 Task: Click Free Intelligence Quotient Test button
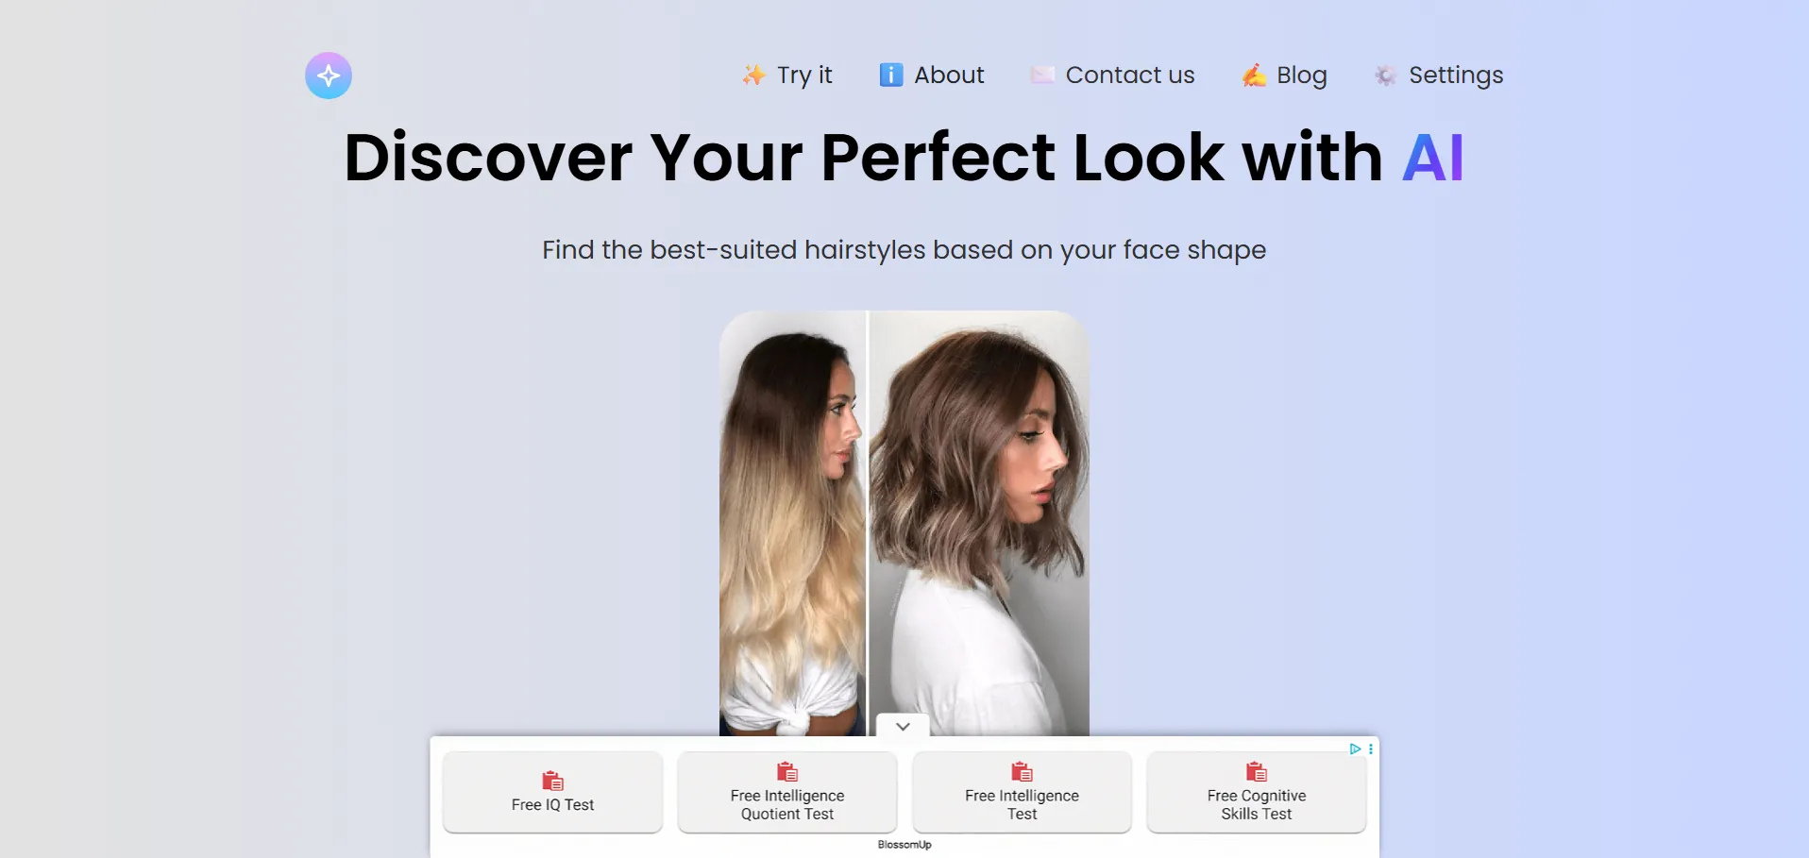[787, 792]
